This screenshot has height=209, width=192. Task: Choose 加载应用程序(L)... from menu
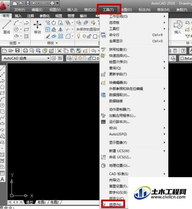tap(134, 115)
